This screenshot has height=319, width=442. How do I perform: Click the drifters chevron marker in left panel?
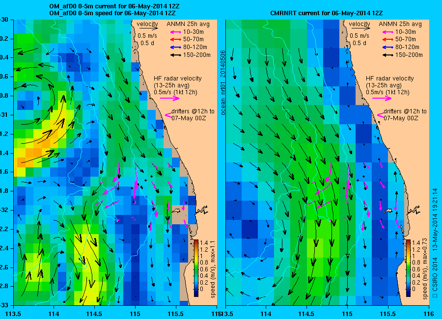tap(168, 115)
